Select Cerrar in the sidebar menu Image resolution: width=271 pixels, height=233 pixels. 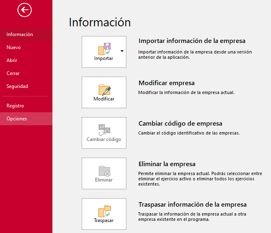pos(13,73)
